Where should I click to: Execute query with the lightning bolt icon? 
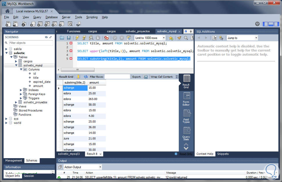(x=77, y=38)
